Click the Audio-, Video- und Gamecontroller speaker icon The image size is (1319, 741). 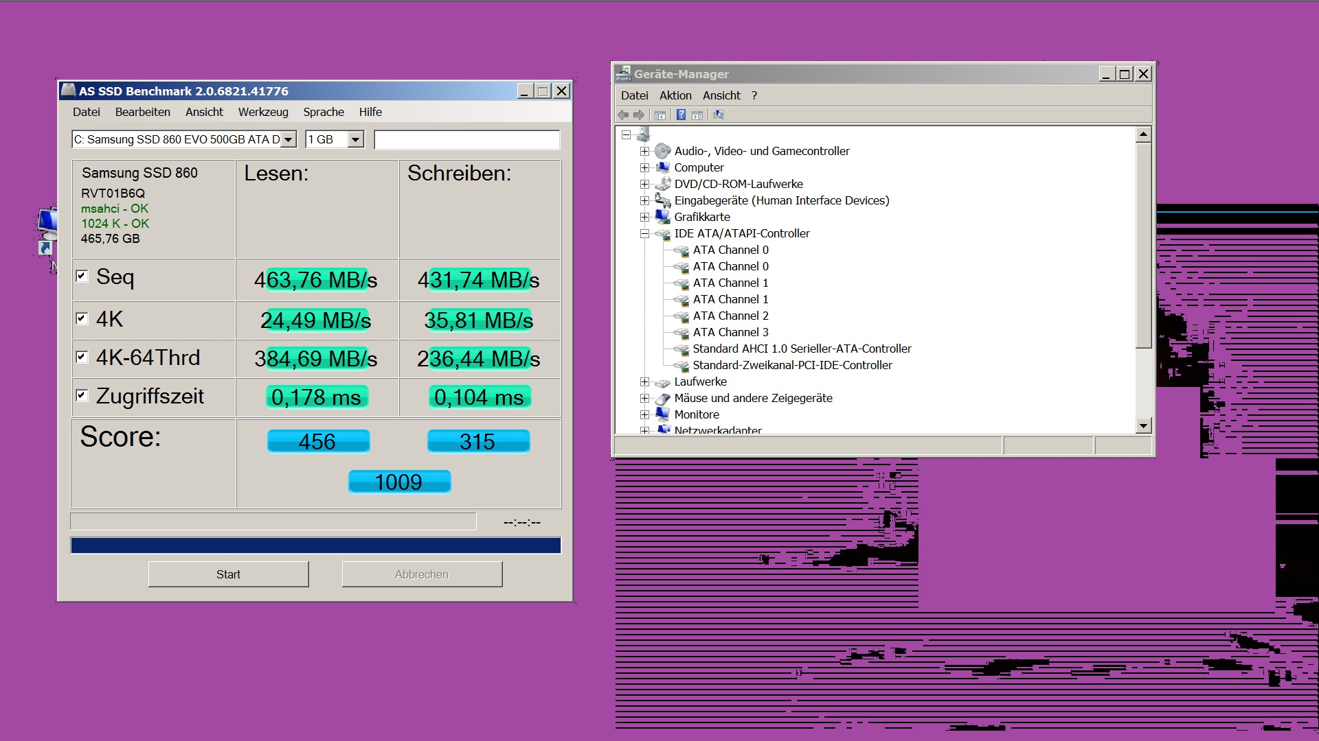pyautogui.click(x=662, y=151)
